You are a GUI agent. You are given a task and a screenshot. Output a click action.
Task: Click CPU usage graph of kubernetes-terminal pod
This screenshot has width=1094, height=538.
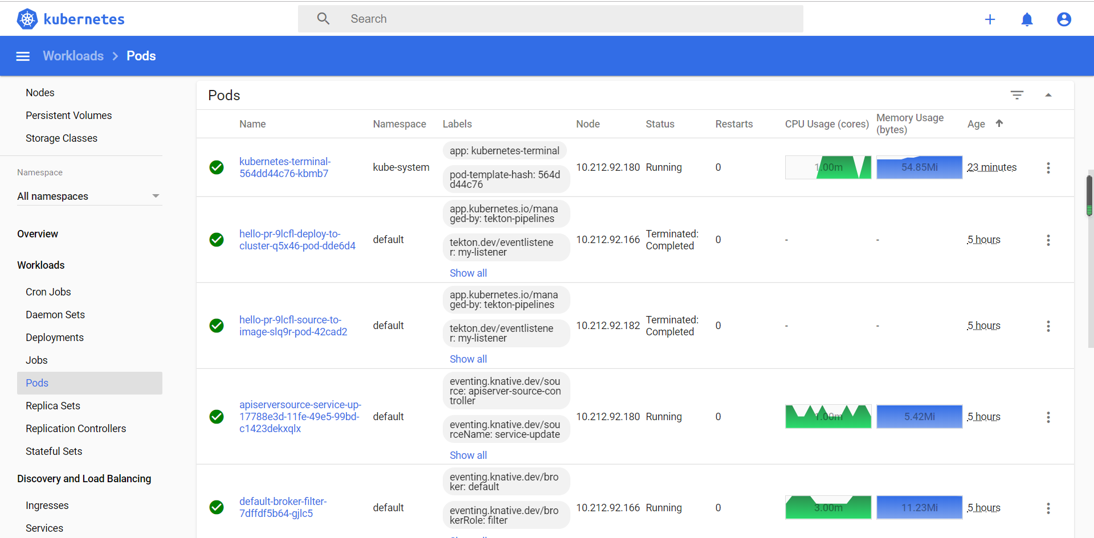point(828,167)
